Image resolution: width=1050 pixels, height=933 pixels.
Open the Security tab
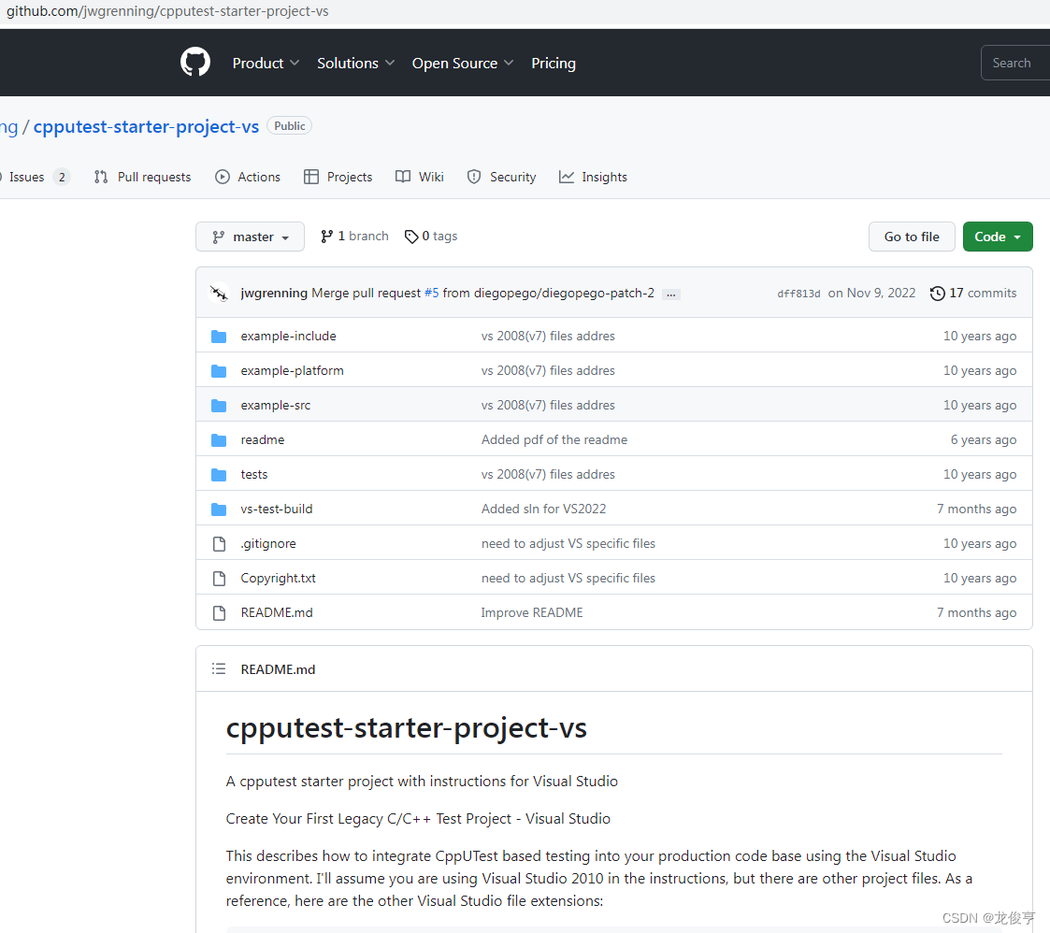click(x=501, y=177)
